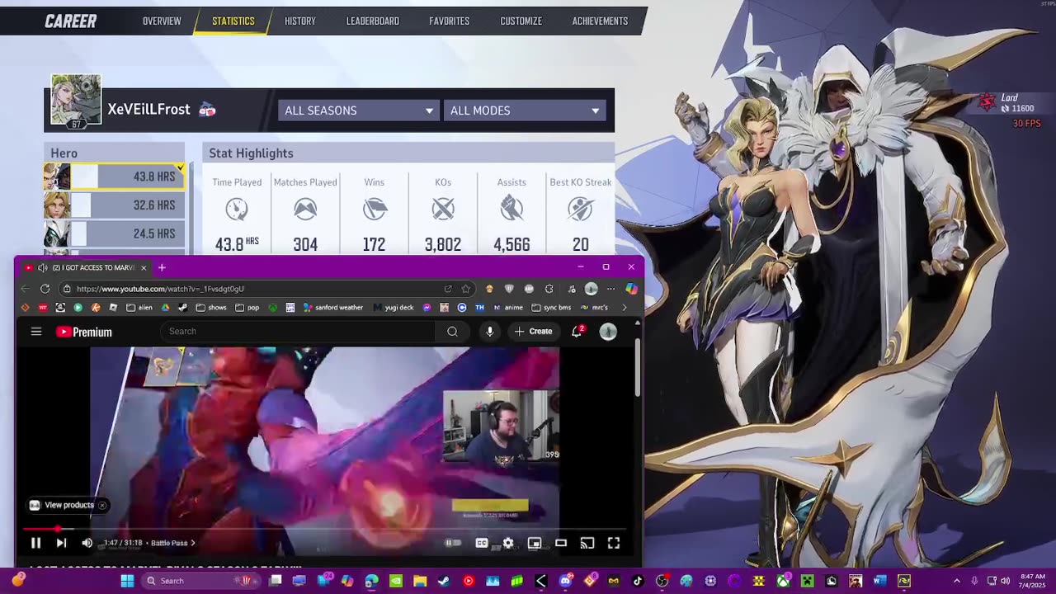Click the Best KO Streak icon
The image size is (1056, 594).
pos(580,210)
